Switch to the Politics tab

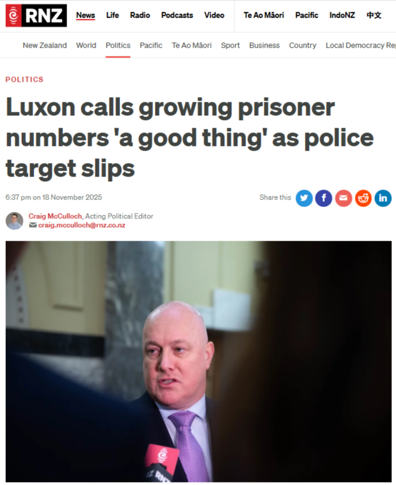(x=118, y=45)
